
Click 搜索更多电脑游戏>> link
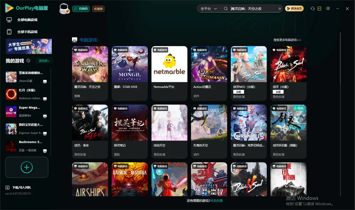click(287, 40)
